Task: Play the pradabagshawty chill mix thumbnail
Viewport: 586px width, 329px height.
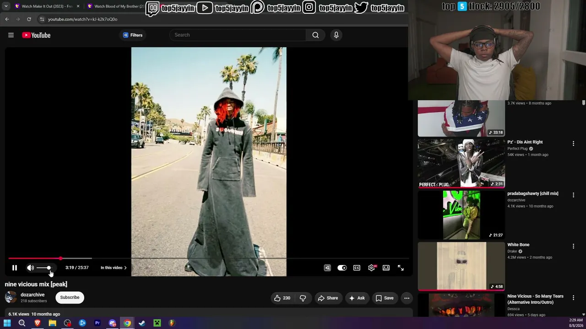Action: click(461, 215)
